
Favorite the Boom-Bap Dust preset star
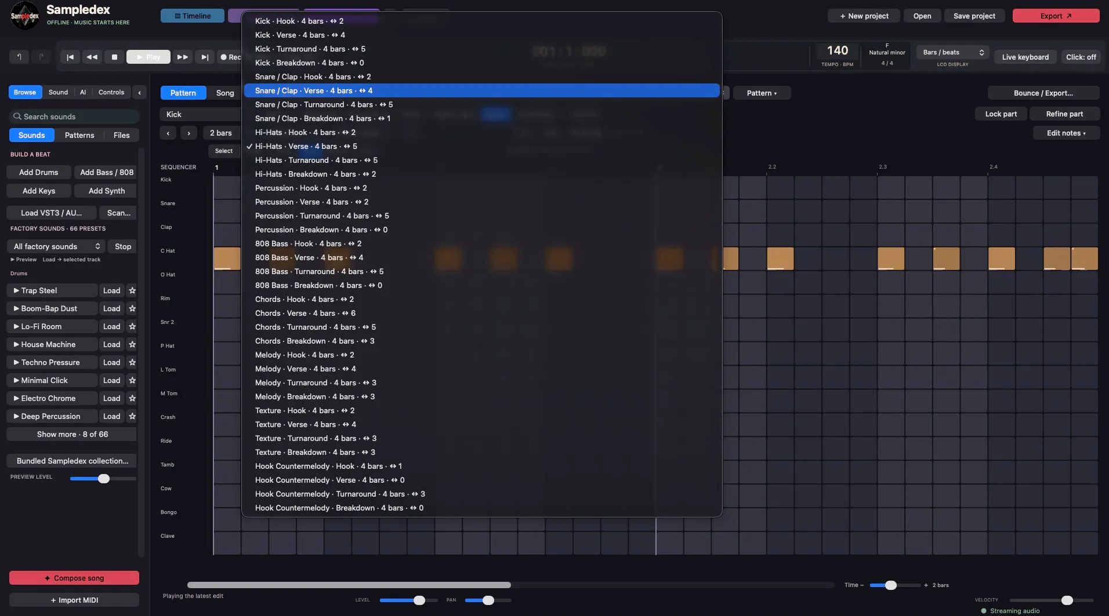click(x=132, y=308)
